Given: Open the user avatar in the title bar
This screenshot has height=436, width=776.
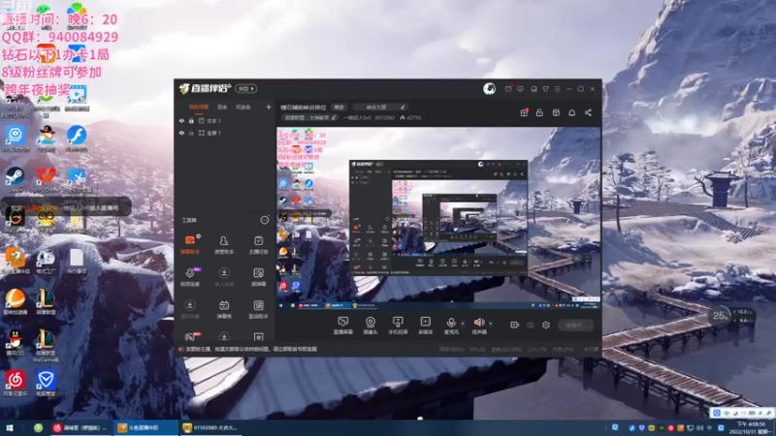Looking at the screenshot, I should (x=489, y=88).
